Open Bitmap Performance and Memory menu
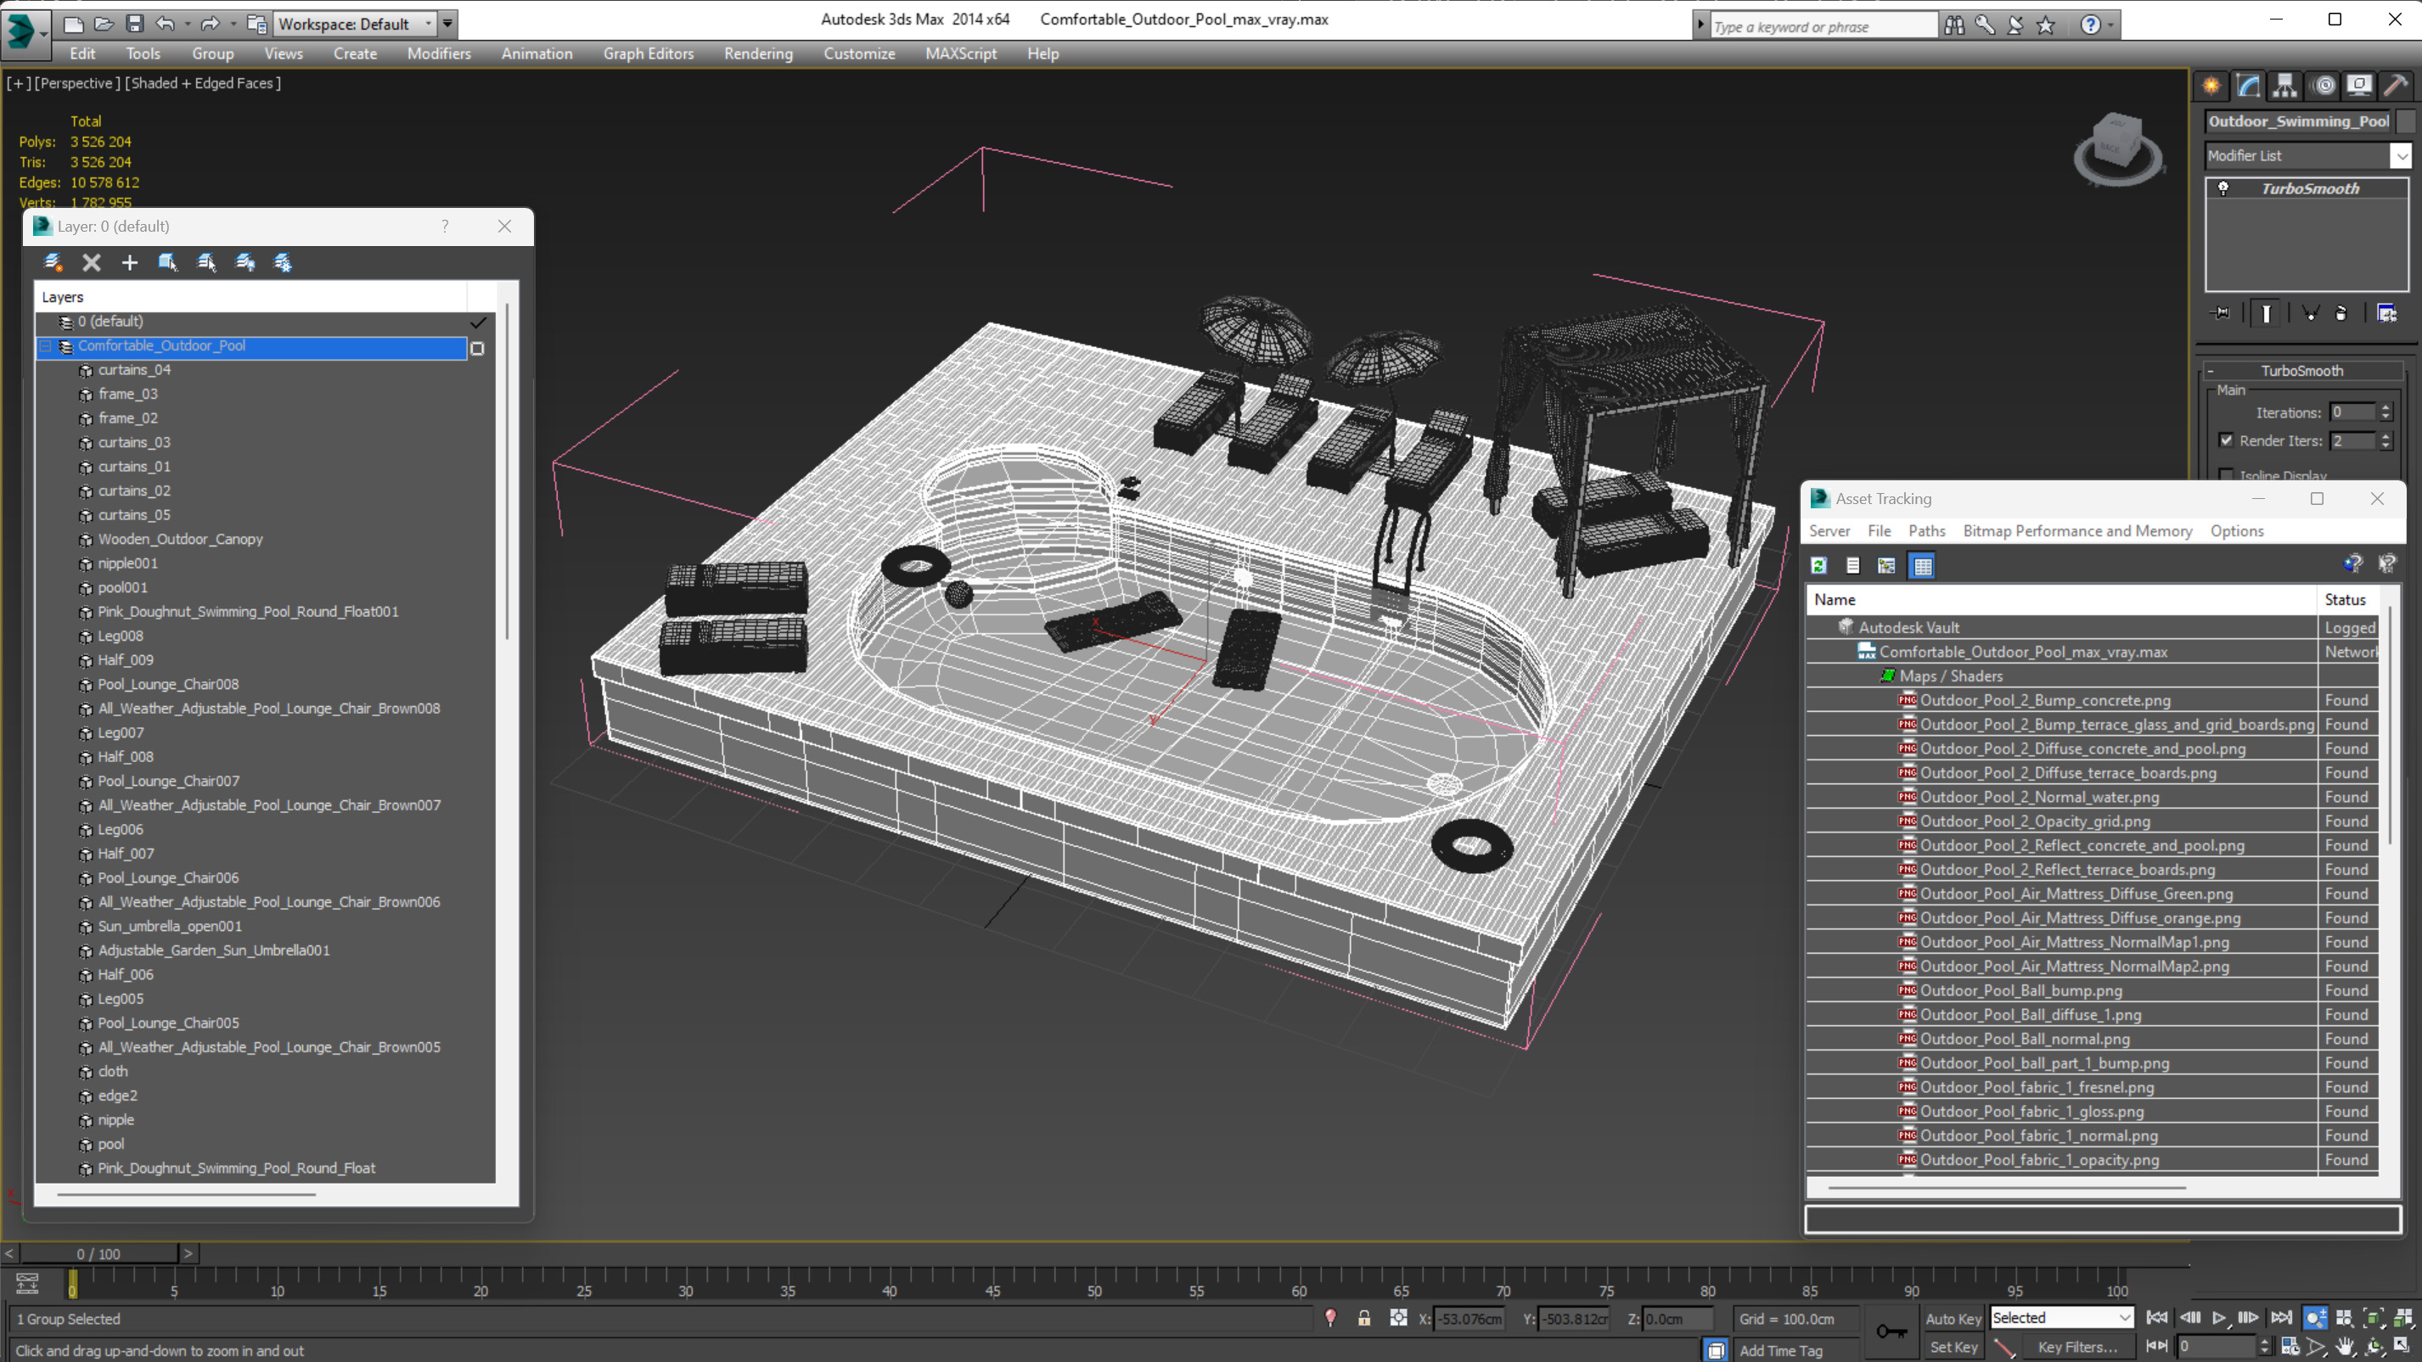This screenshot has height=1362, width=2422. point(2077,531)
